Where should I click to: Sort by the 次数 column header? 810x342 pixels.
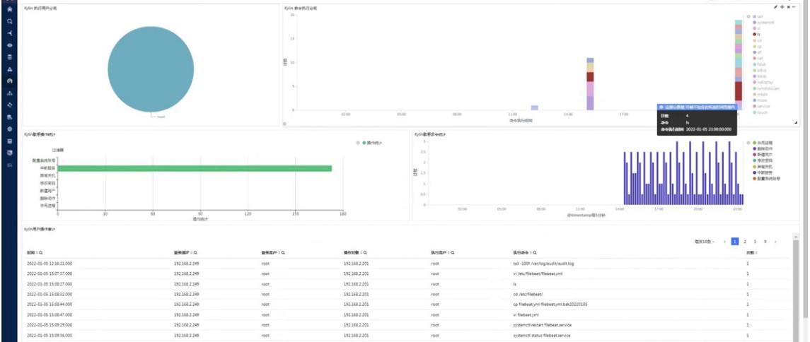tap(751, 253)
